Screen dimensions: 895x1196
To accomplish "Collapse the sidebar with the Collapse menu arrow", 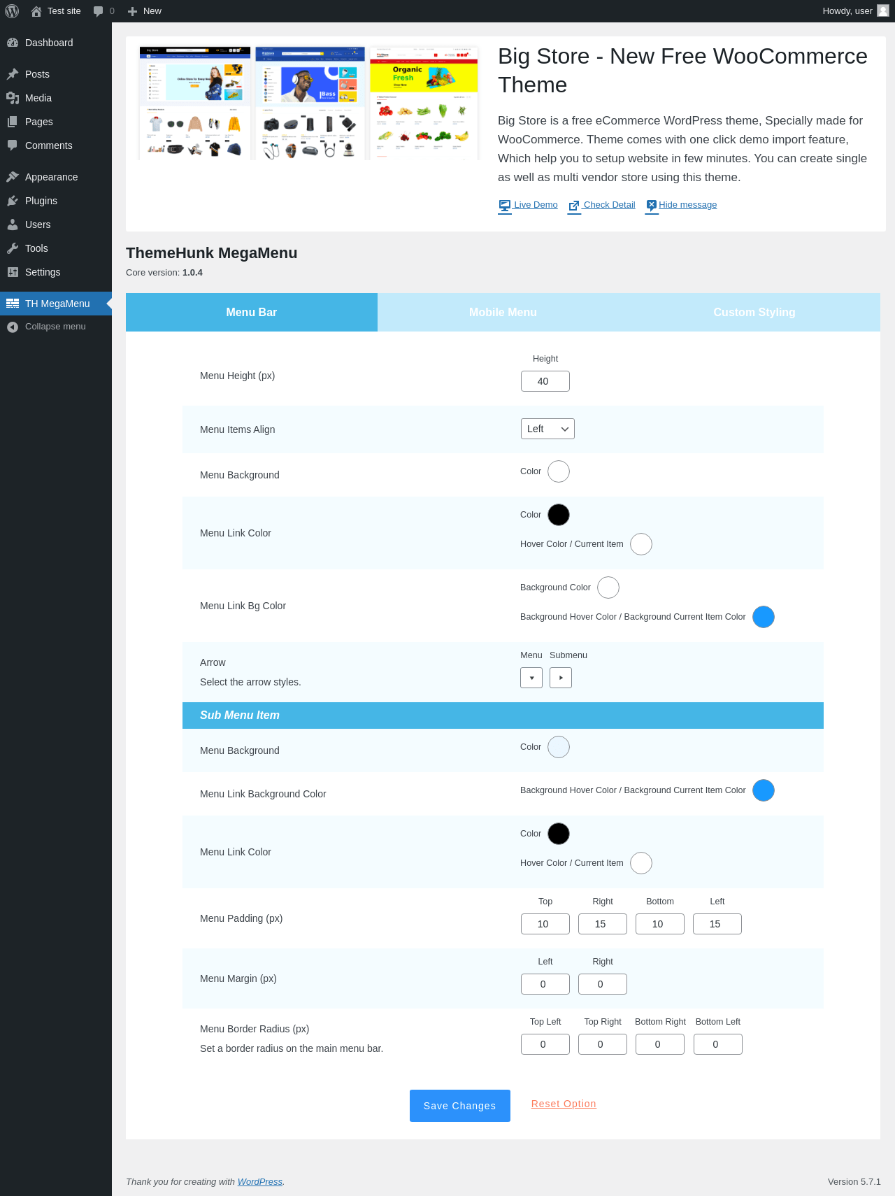I will (13, 327).
